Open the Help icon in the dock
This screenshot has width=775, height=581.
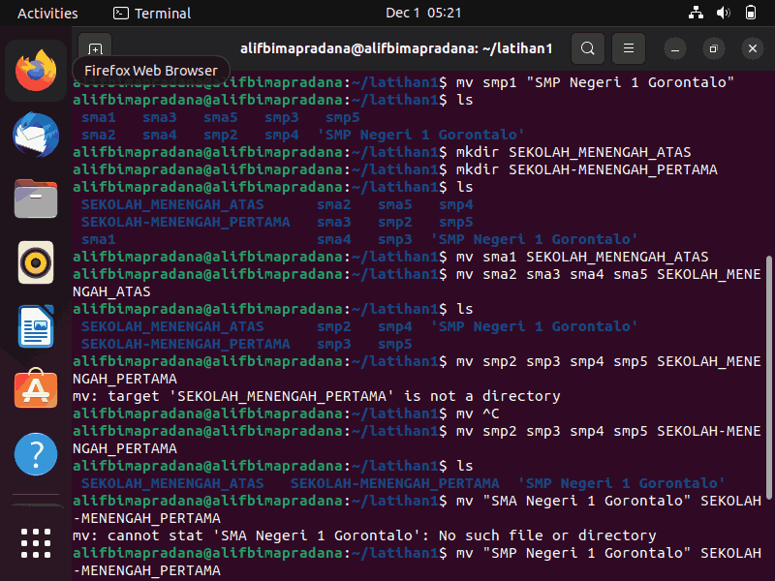(x=36, y=454)
